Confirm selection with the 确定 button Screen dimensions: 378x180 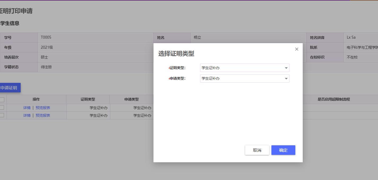point(283,150)
